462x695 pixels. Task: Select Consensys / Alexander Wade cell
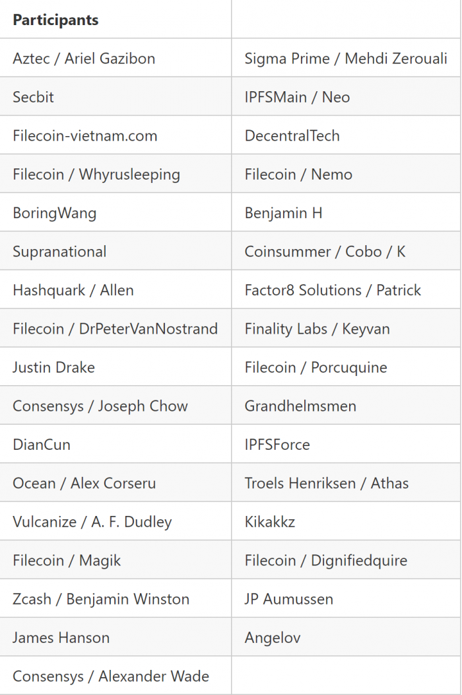point(115,675)
